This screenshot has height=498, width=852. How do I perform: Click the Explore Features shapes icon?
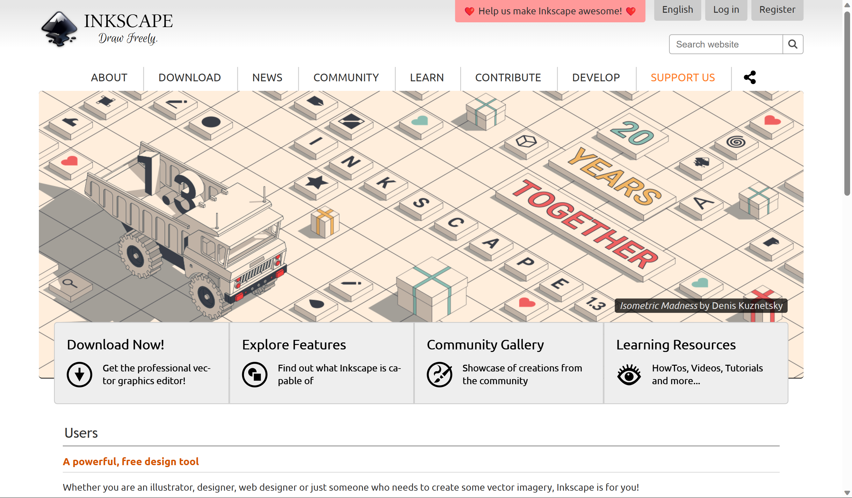coord(255,375)
